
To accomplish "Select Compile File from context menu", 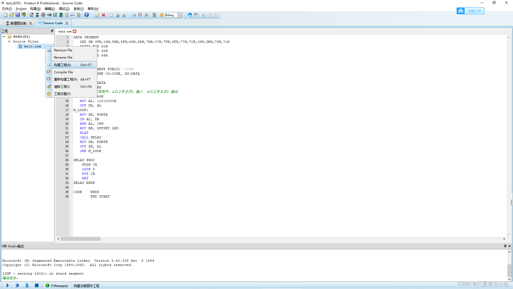I will [63, 72].
